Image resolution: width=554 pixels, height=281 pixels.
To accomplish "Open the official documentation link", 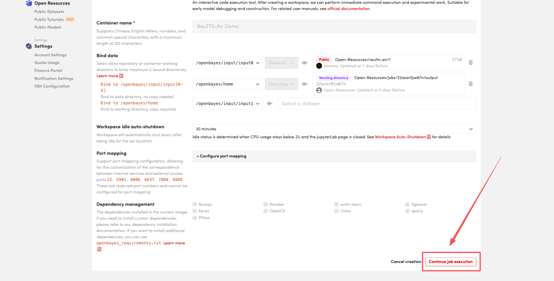I will (x=348, y=9).
